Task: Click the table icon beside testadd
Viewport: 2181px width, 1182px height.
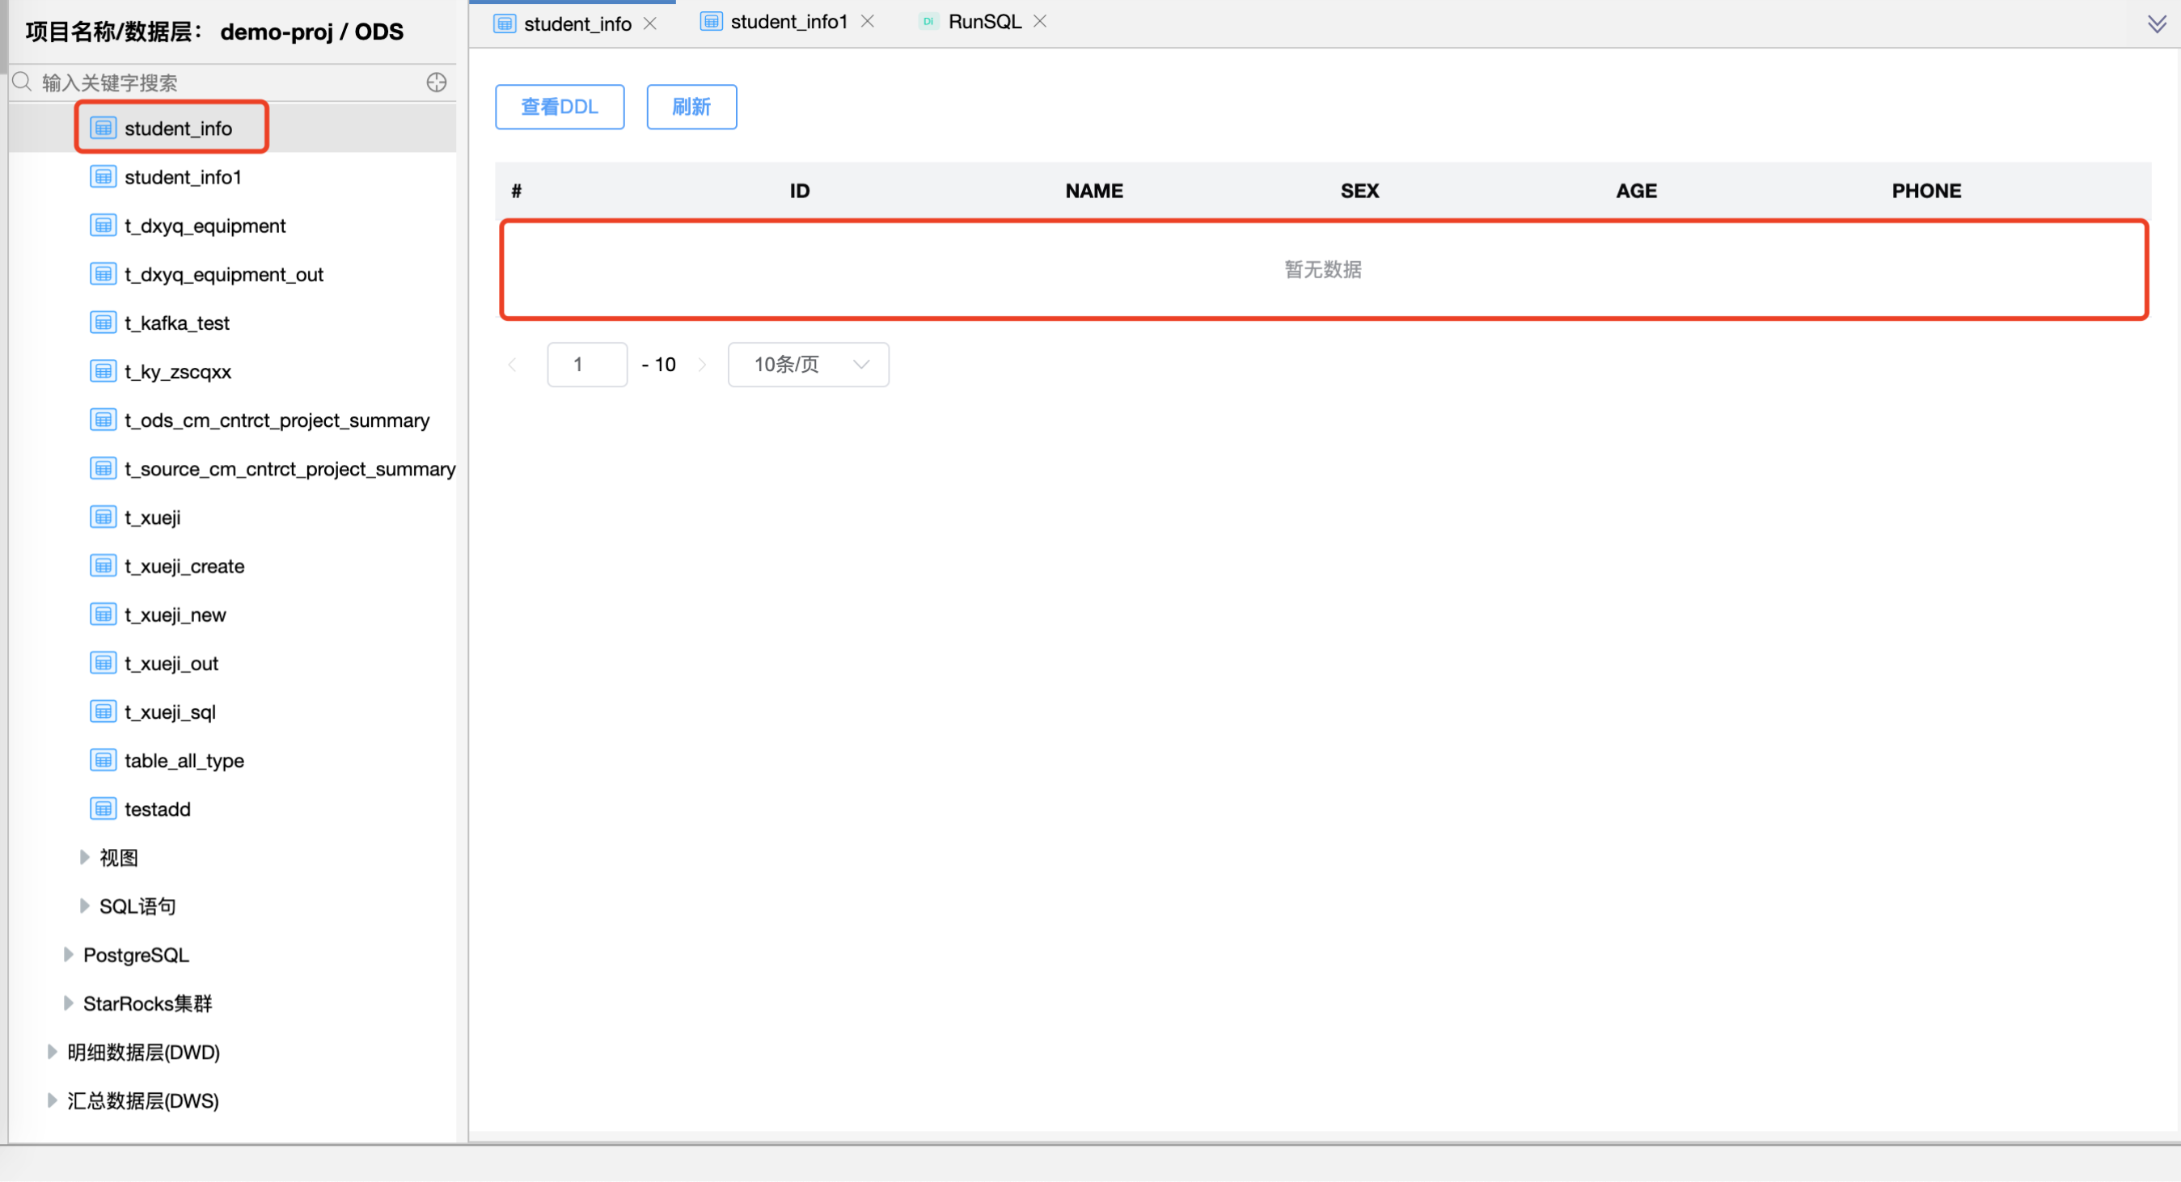Action: [103, 808]
